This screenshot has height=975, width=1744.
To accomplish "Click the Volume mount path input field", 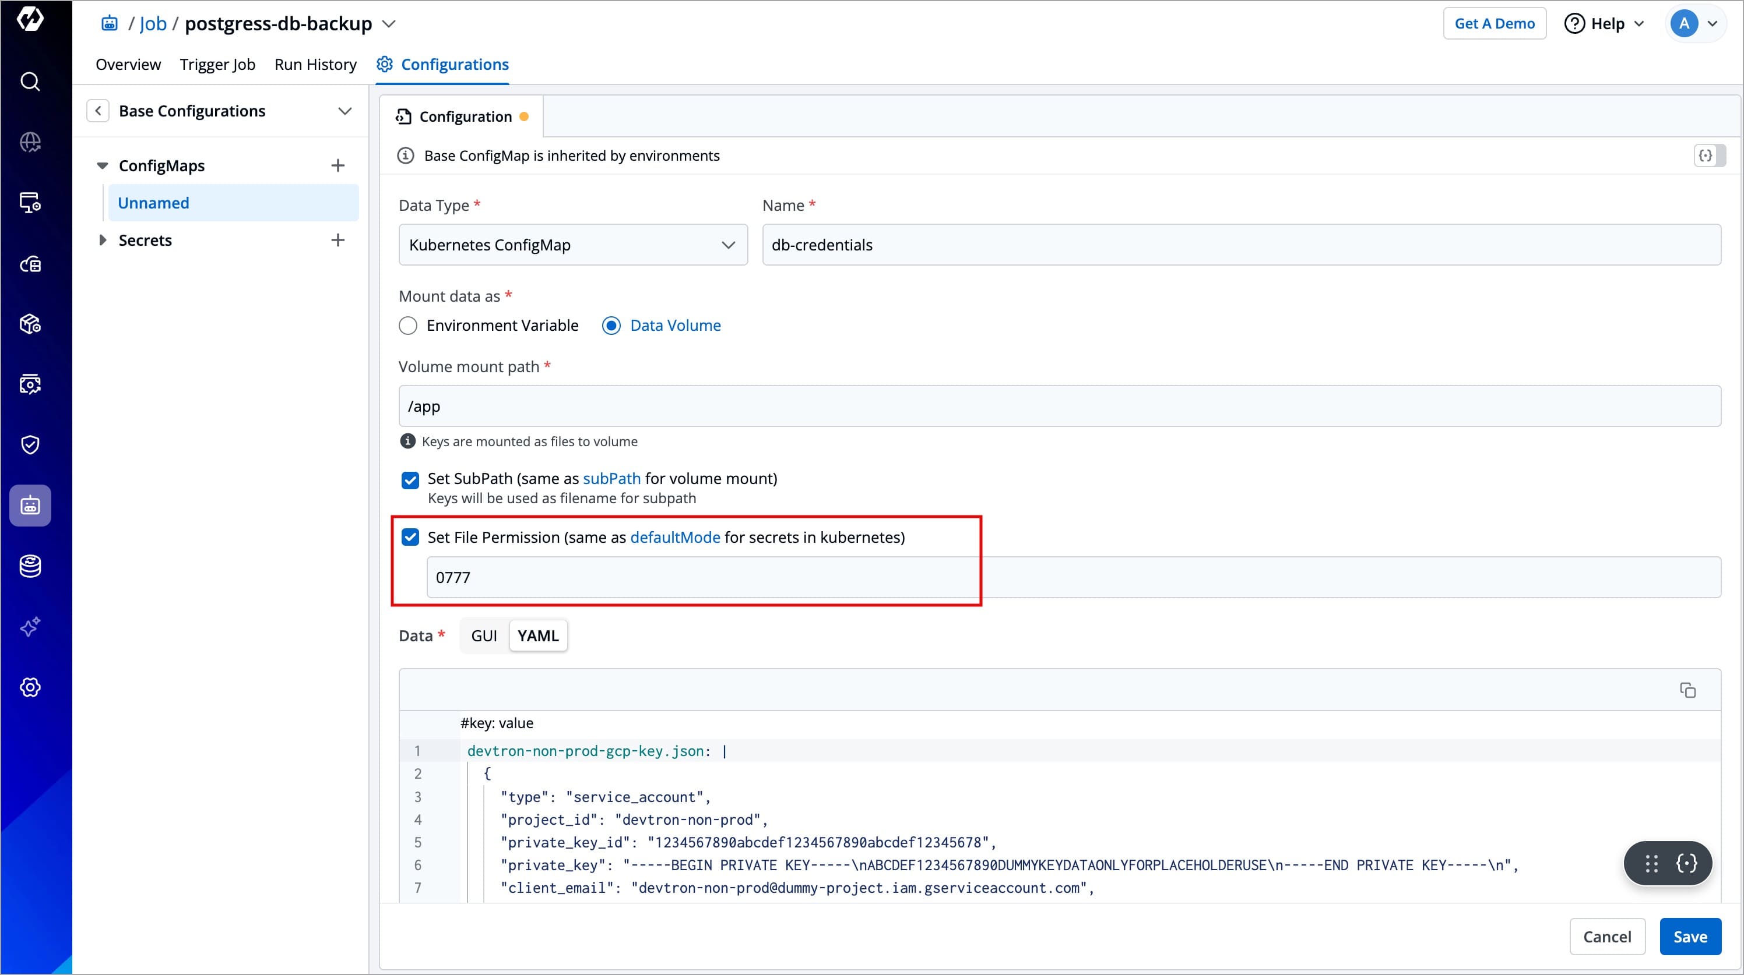I will coord(1059,406).
